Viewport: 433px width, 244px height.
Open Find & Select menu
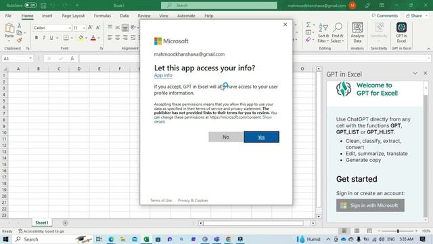(x=338, y=33)
